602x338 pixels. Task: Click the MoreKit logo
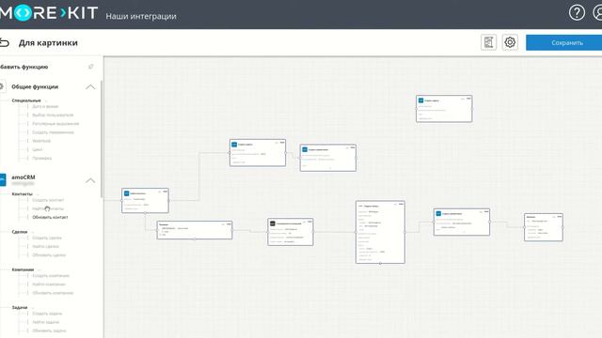click(49, 13)
